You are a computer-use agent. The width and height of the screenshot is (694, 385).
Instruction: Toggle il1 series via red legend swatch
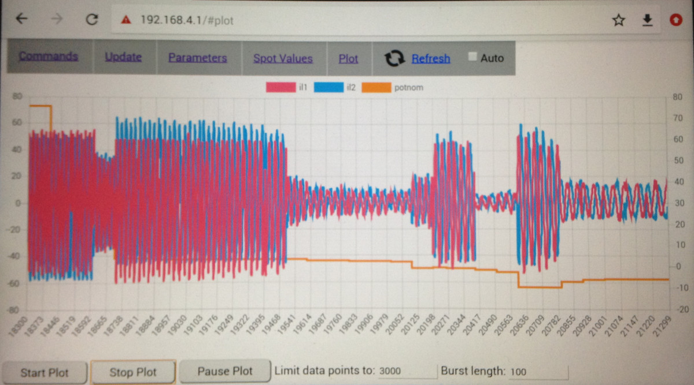280,88
